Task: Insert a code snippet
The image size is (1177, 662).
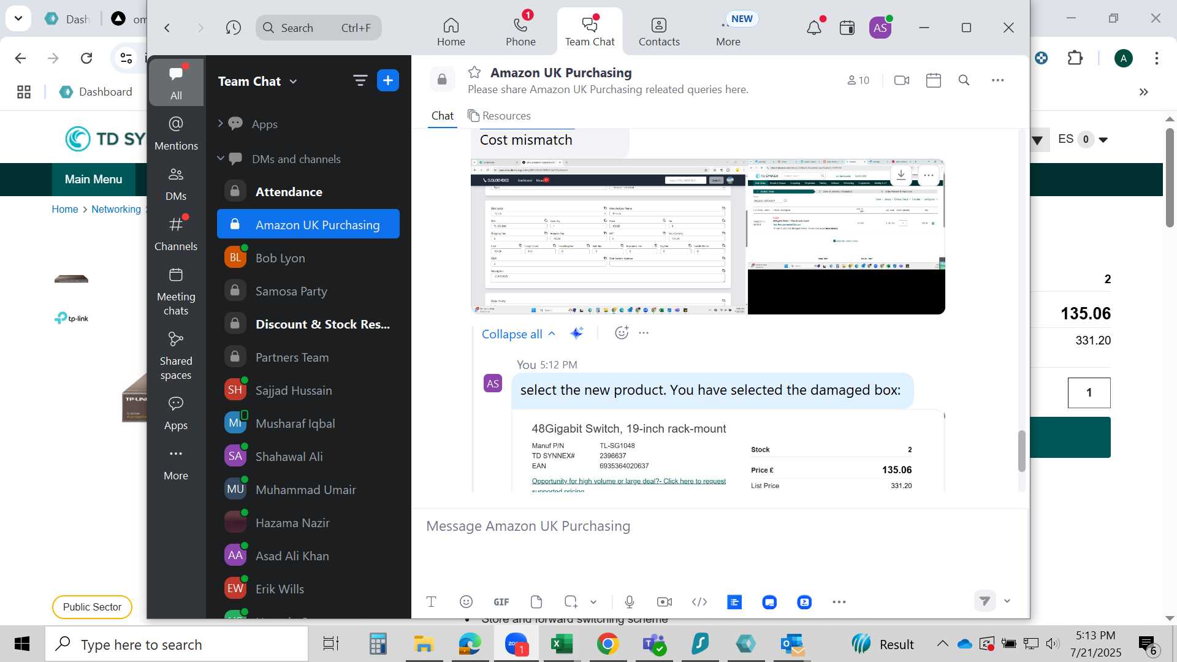Action: (699, 602)
